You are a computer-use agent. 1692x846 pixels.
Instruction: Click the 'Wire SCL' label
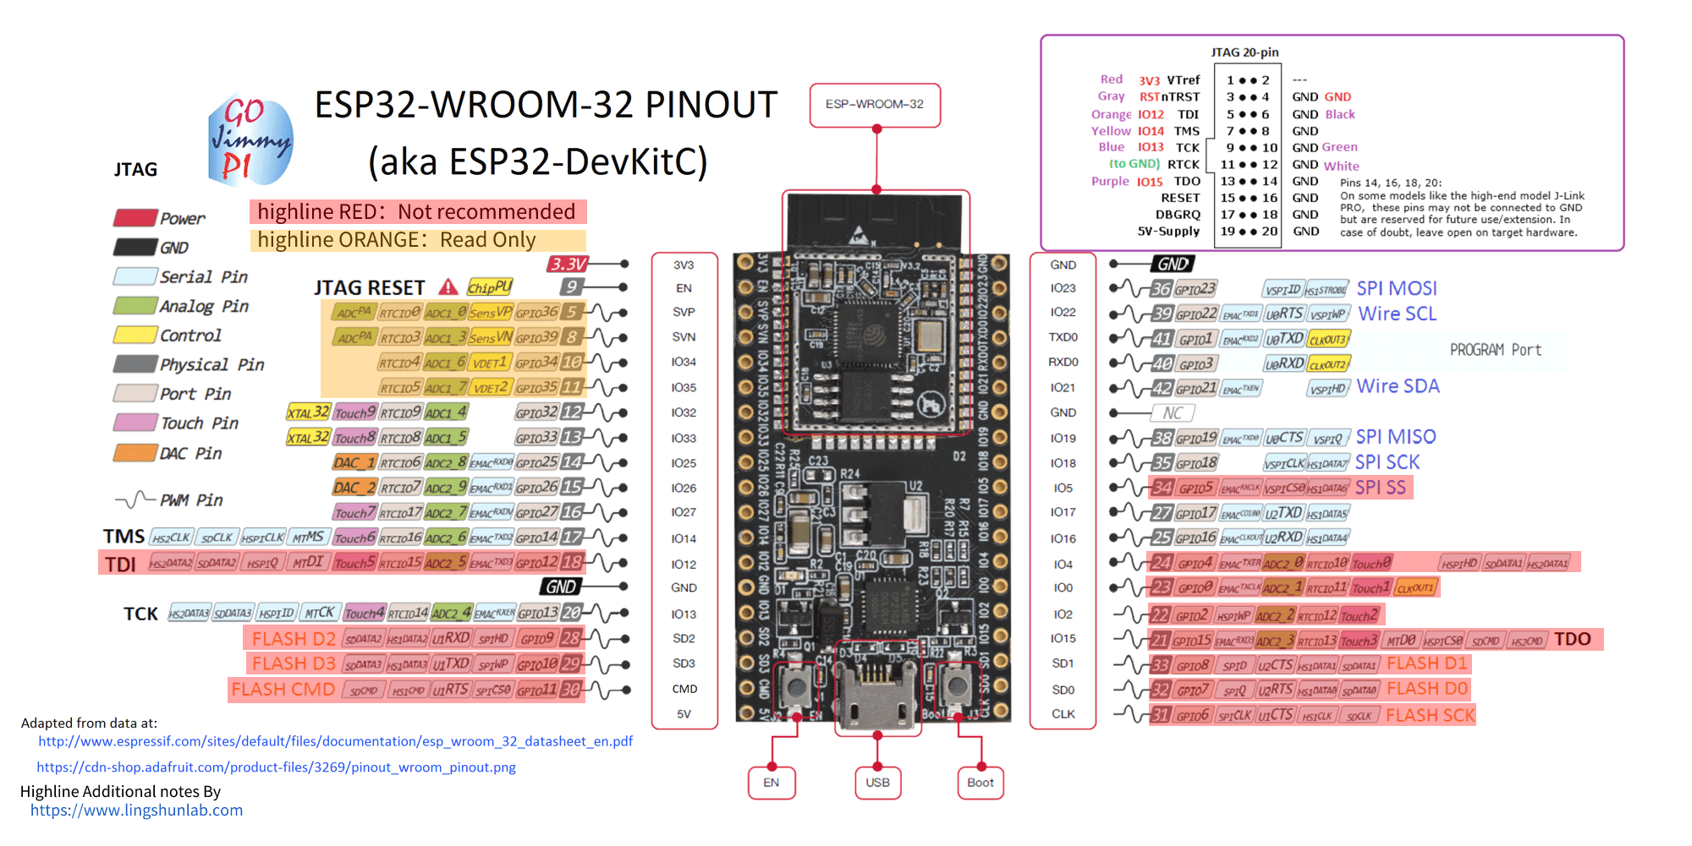click(1398, 314)
